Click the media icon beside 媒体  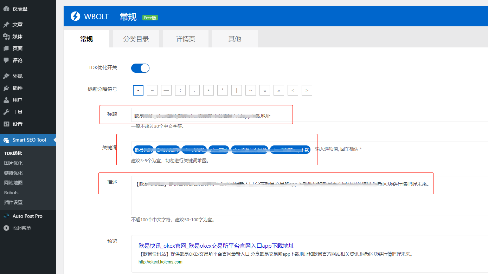[x=6, y=37]
